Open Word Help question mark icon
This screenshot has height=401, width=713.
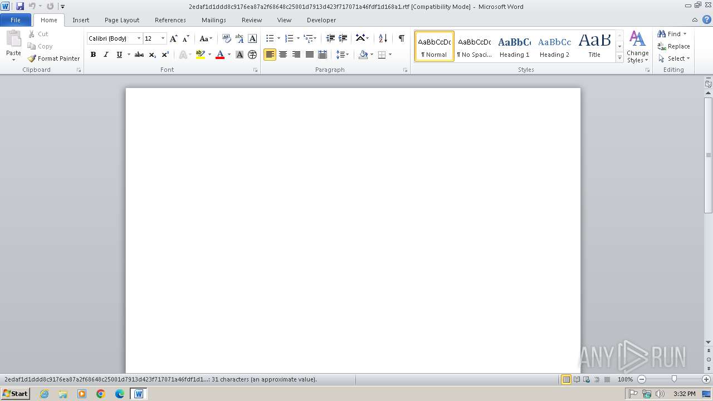coord(707,19)
